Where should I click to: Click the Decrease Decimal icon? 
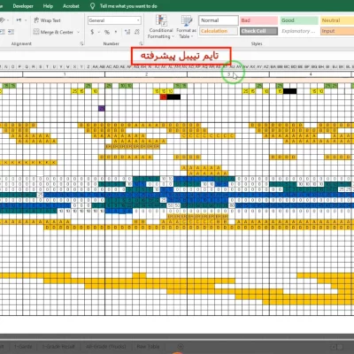[137, 32]
